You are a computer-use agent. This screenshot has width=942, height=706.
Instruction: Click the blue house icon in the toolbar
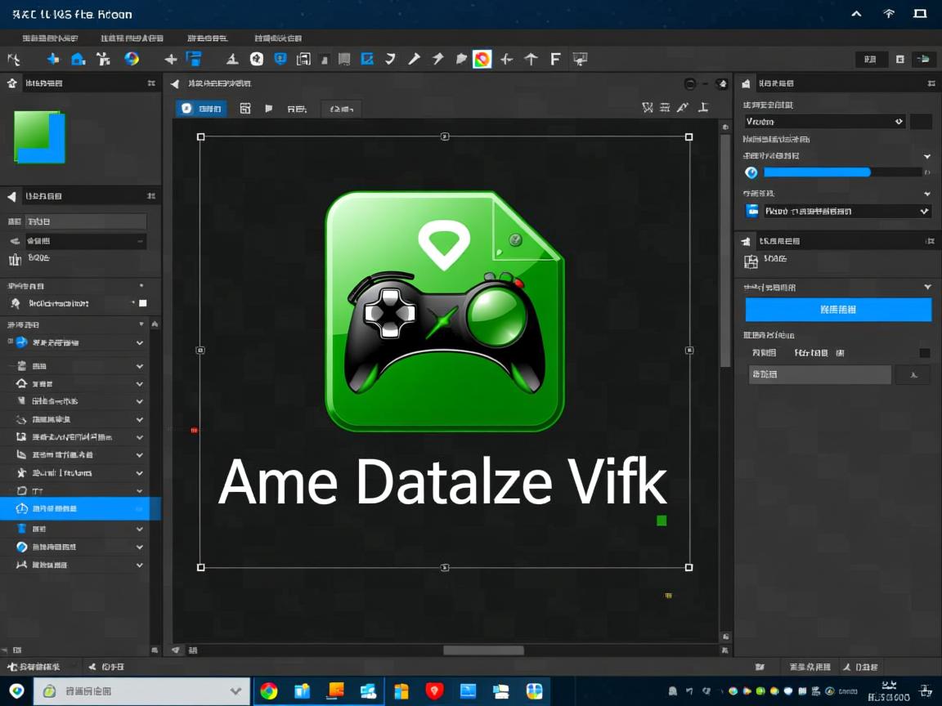click(78, 59)
